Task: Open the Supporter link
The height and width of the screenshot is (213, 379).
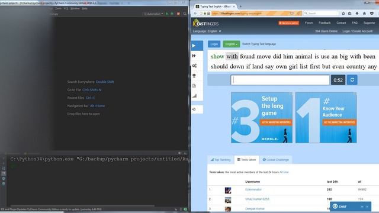Action: pos(369,22)
